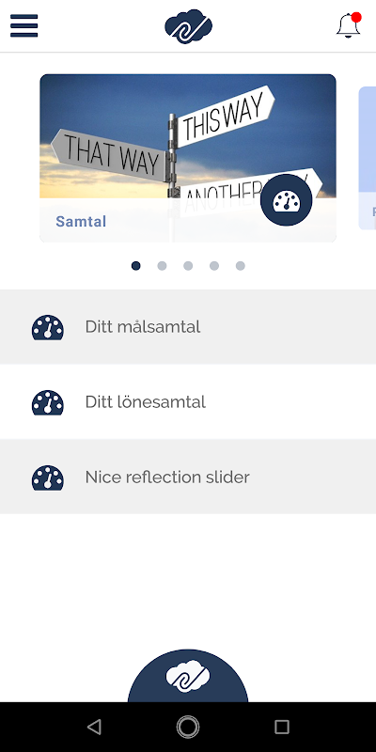Open the notifications bell
Viewport: 376px width, 752px height.
click(349, 25)
